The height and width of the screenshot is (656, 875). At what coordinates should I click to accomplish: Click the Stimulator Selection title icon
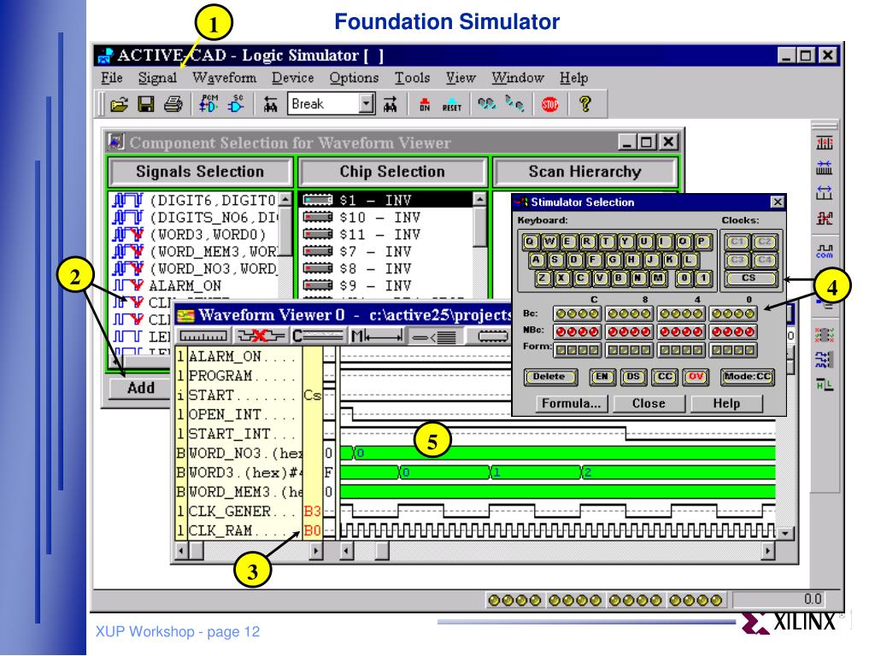(521, 202)
